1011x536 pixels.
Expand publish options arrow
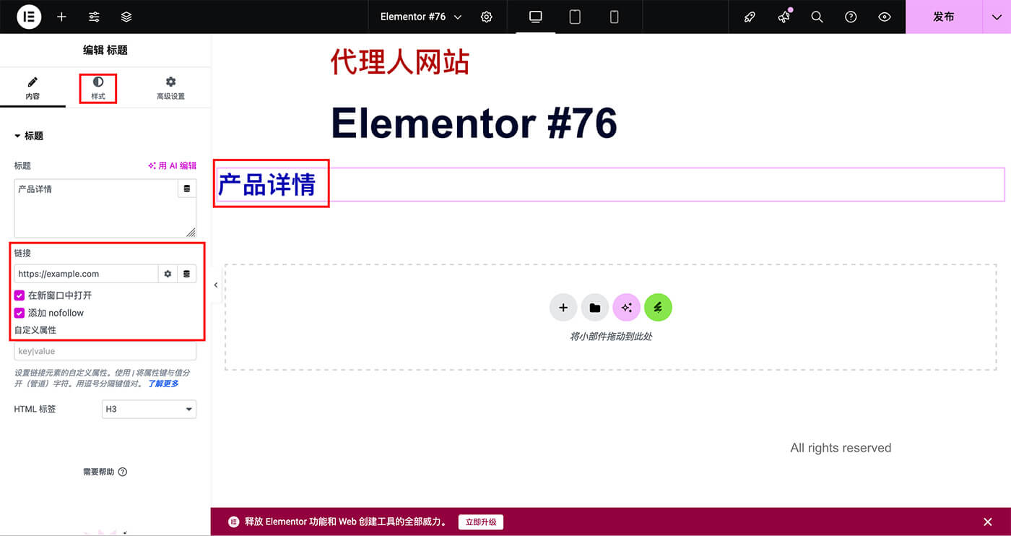997,17
